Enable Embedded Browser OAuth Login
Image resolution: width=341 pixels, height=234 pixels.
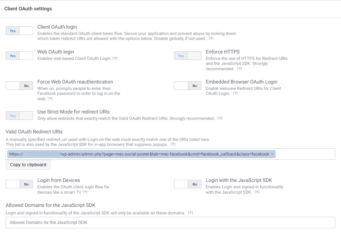click(188, 86)
